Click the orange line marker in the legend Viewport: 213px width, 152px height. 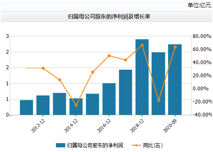pyautogui.click(x=136, y=145)
